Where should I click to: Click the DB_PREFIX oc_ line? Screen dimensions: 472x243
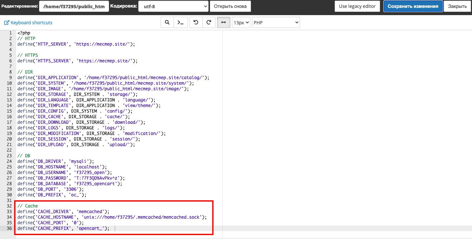[x=52, y=195]
